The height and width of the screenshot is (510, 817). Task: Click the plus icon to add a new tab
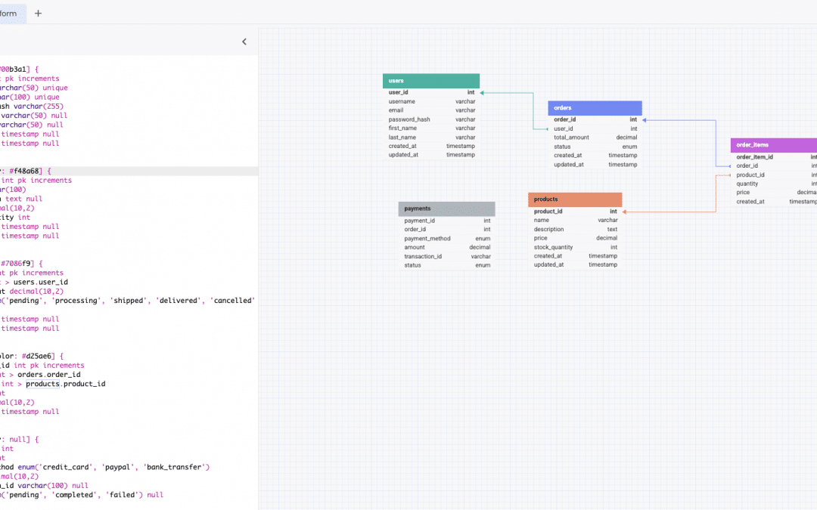pos(38,13)
